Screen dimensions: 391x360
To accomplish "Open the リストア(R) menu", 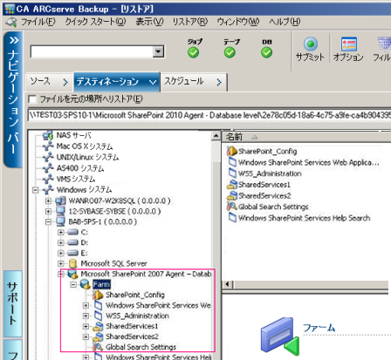I will (190, 22).
